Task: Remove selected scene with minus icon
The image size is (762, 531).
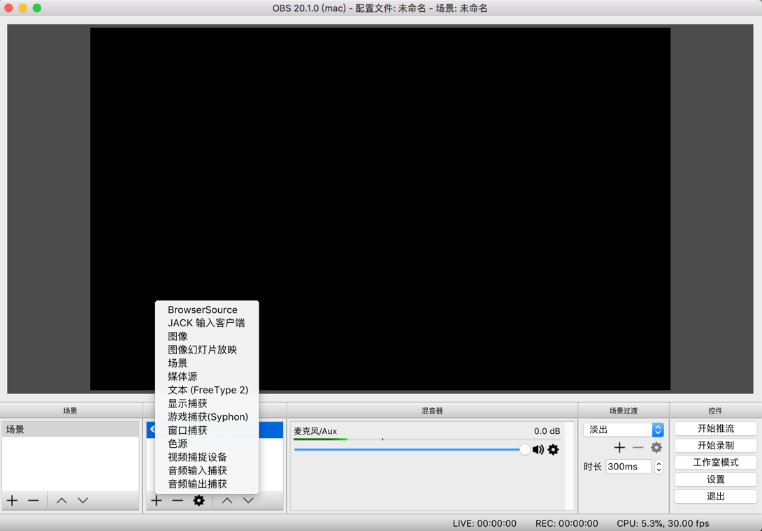Action: point(33,500)
